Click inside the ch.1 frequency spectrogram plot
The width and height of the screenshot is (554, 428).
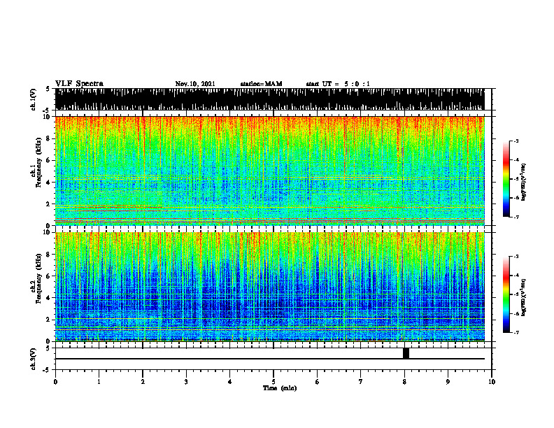tap(269, 171)
